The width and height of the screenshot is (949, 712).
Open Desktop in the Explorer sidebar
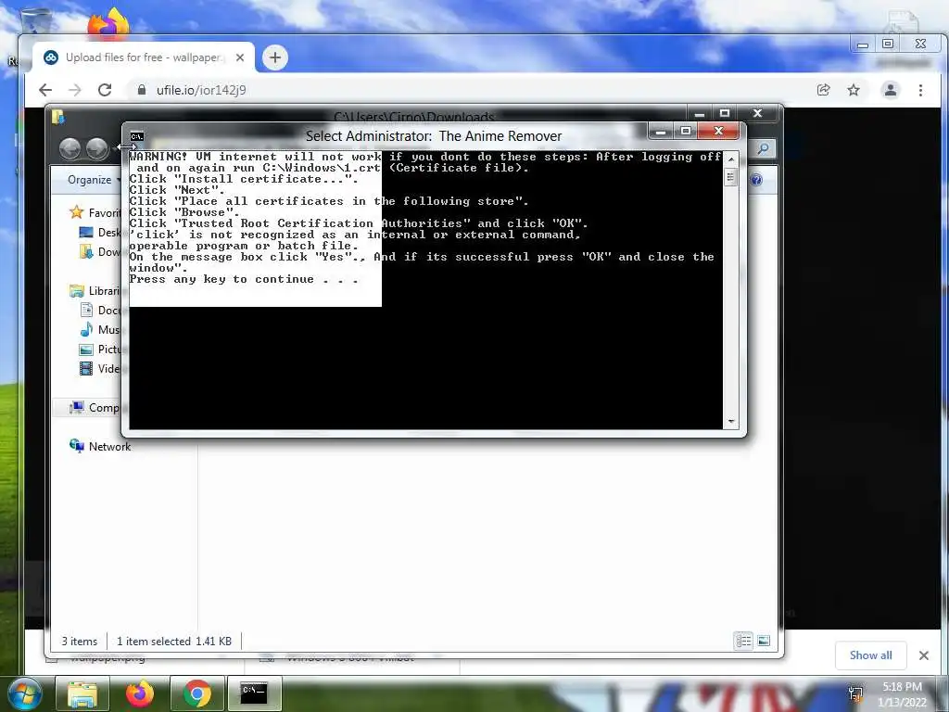click(100, 233)
